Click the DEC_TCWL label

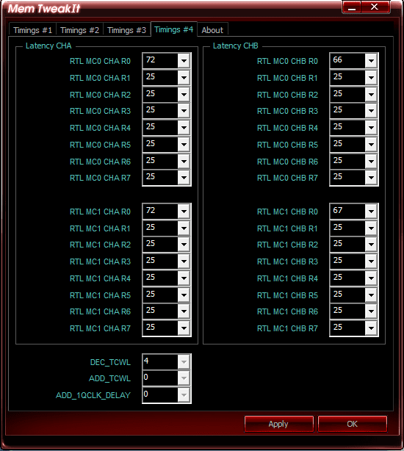(110, 362)
